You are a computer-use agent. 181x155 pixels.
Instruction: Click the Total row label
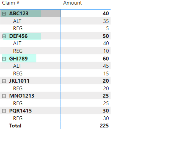coord(15,126)
